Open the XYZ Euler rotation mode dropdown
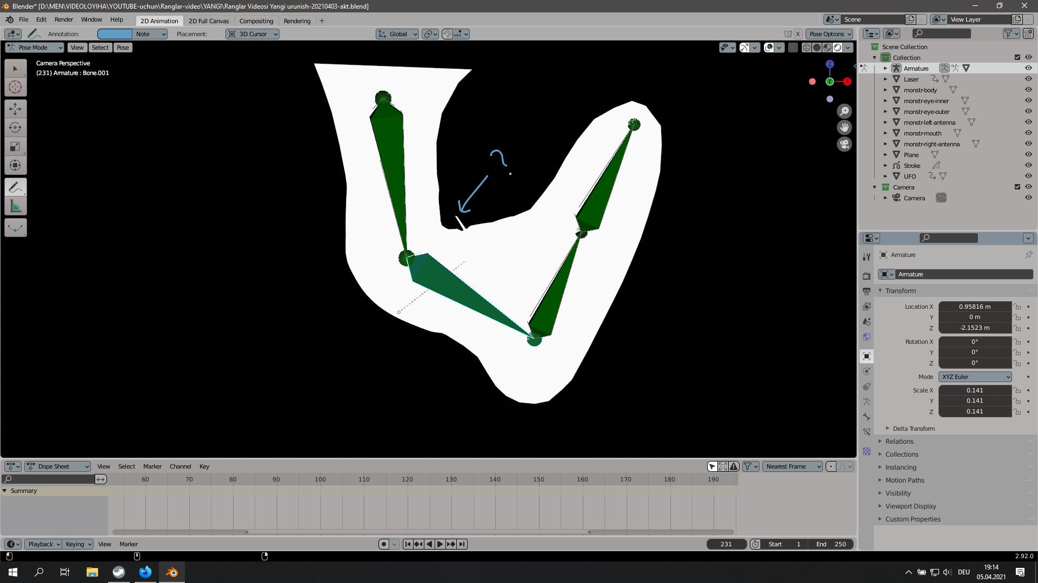 coord(975,377)
